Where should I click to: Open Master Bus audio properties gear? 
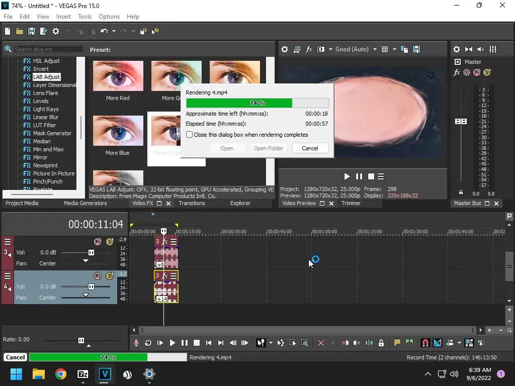[x=457, y=49]
